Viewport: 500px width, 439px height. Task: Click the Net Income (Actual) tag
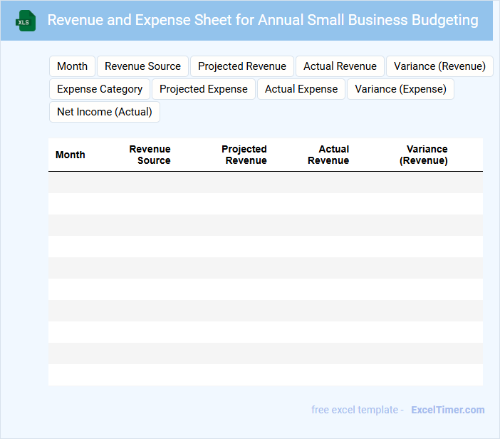pos(105,112)
